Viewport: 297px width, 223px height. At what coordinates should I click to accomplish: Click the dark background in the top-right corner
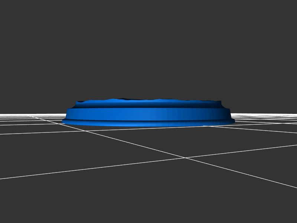click(282, 15)
